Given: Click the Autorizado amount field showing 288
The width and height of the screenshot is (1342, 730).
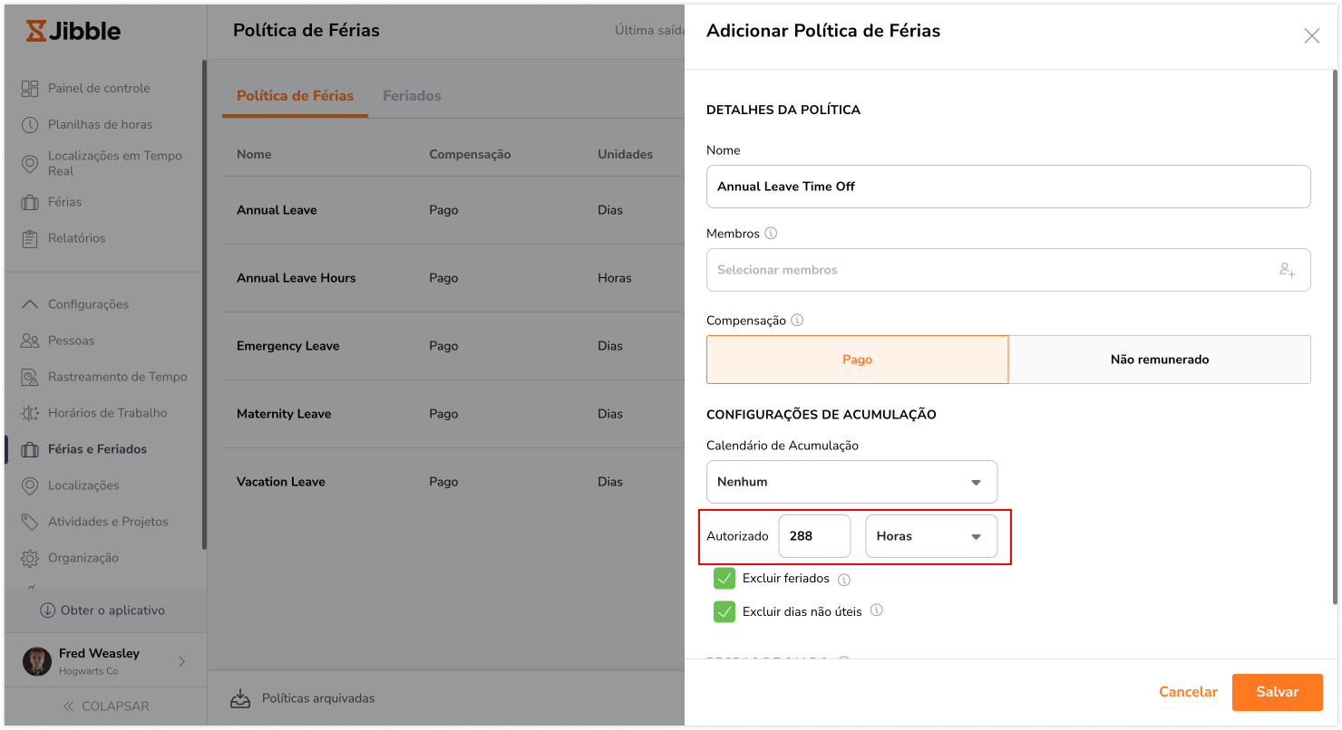Looking at the screenshot, I should pyautogui.click(x=814, y=536).
